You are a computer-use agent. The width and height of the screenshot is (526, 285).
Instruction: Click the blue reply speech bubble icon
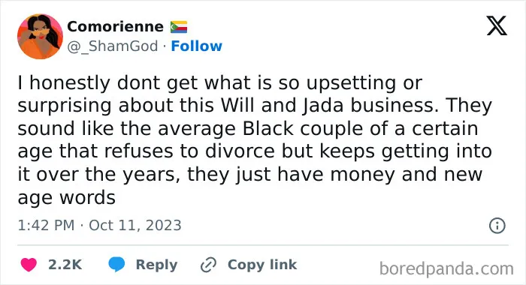(x=116, y=265)
